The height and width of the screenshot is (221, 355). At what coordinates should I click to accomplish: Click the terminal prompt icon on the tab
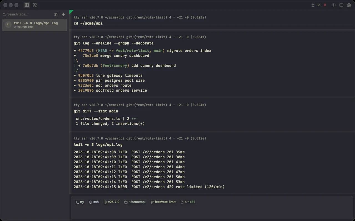tap(8, 25)
